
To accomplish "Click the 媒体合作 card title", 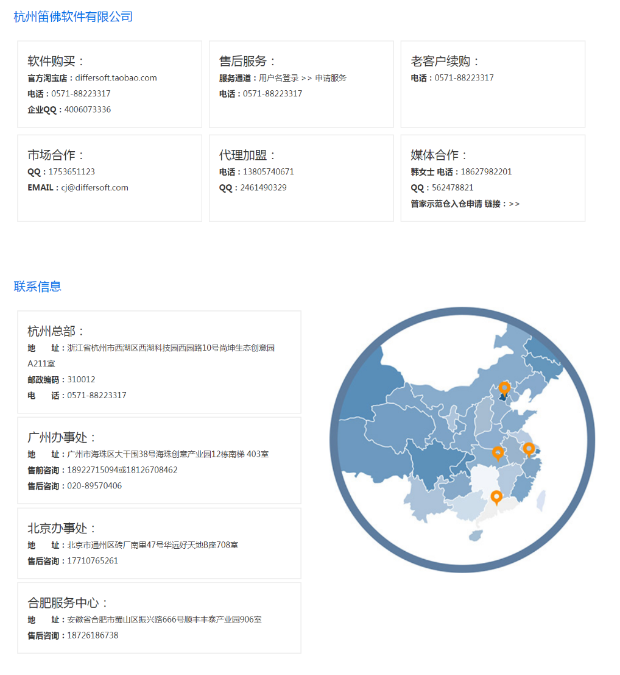I will 439,155.
